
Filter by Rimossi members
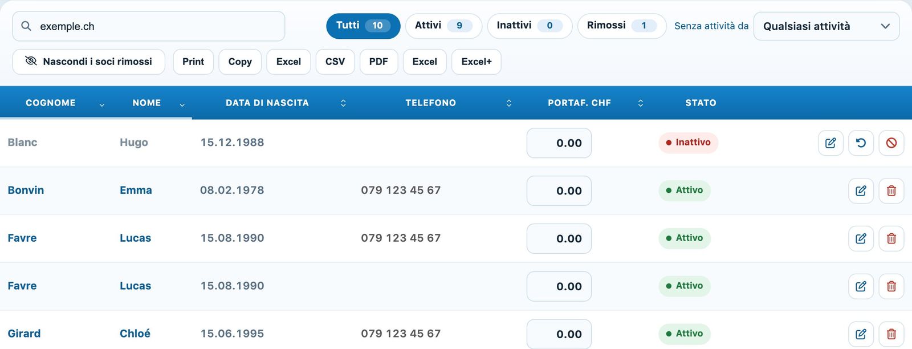click(x=622, y=26)
